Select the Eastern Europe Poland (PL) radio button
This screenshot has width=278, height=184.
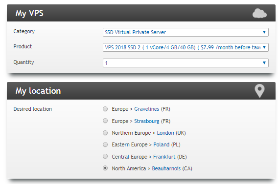coord(105,144)
